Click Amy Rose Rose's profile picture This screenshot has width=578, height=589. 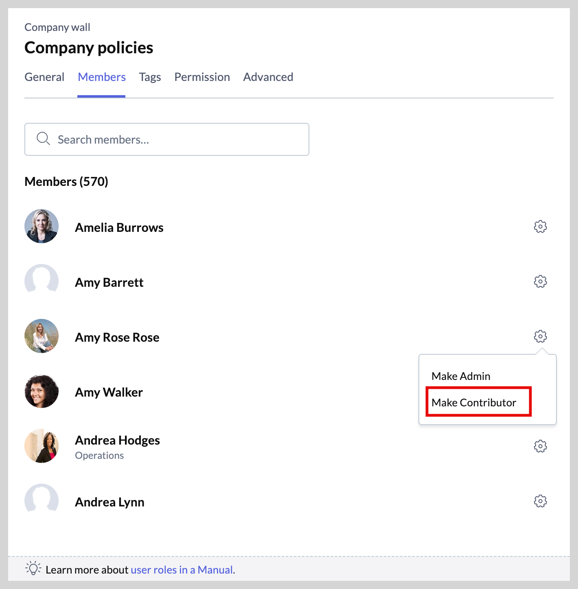coord(42,336)
